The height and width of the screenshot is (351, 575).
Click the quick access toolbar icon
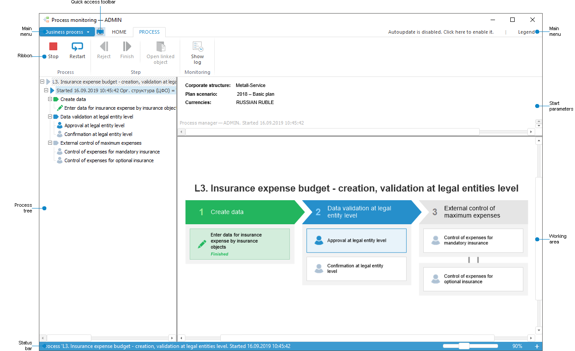coord(101,32)
